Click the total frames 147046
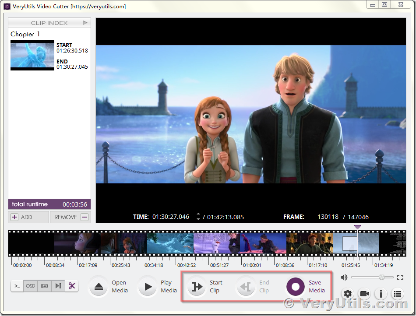The image size is (416, 316). pyautogui.click(x=358, y=217)
